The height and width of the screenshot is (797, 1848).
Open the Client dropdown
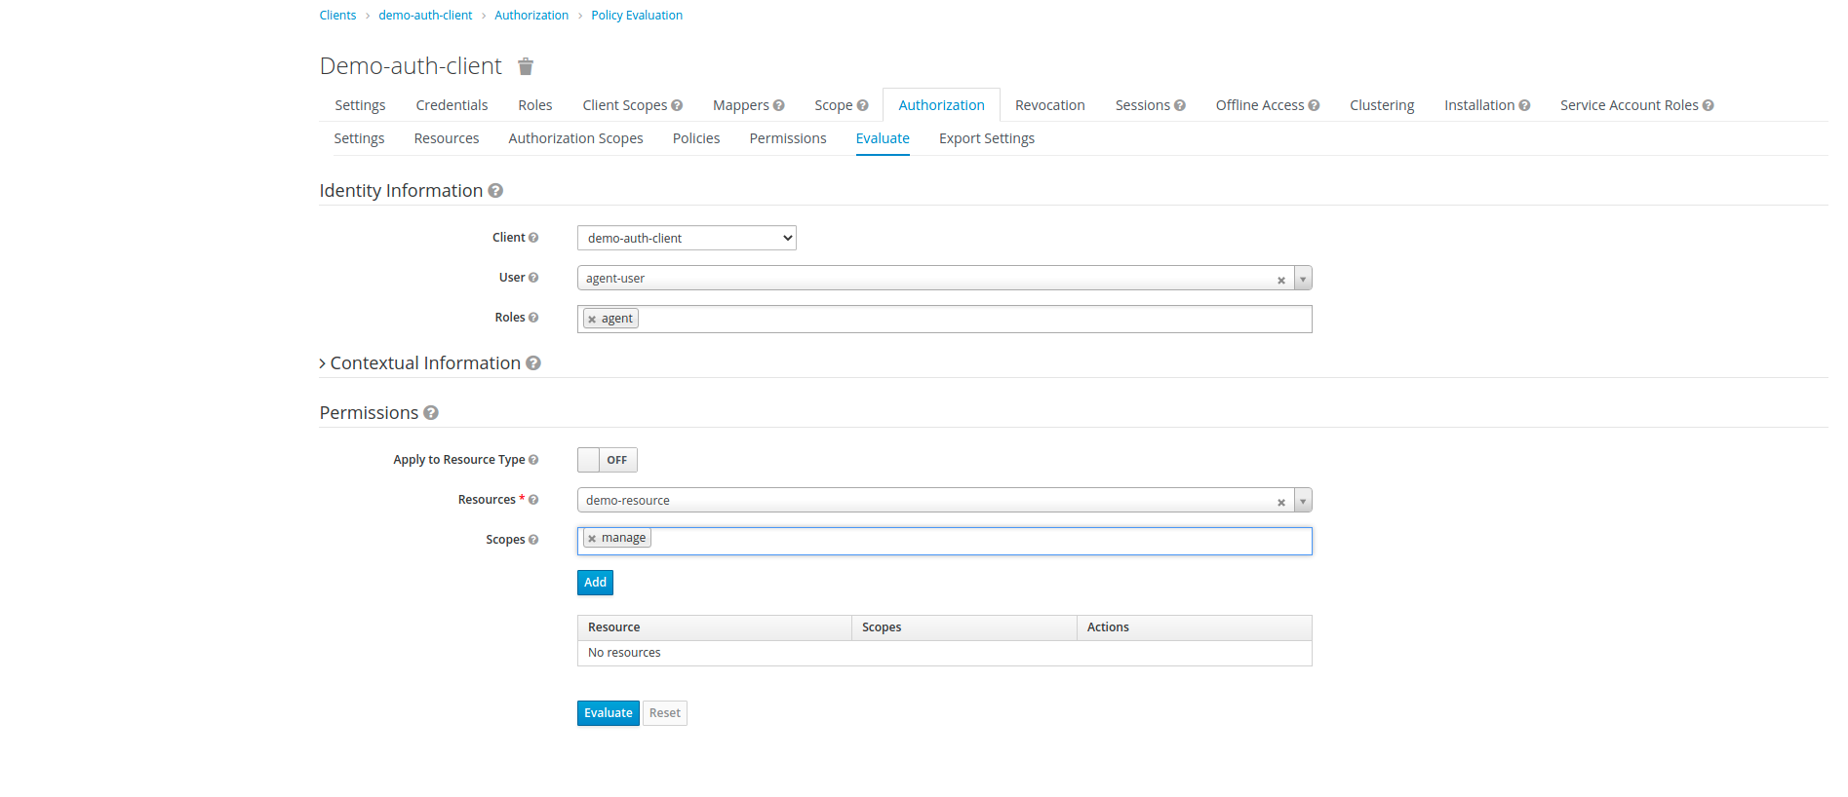click(x=687, y=238)
